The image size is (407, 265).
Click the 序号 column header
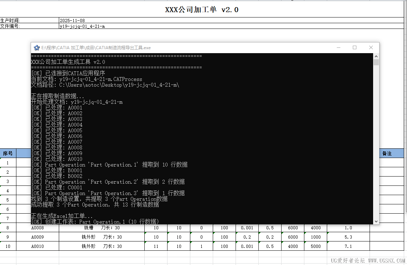8,153
